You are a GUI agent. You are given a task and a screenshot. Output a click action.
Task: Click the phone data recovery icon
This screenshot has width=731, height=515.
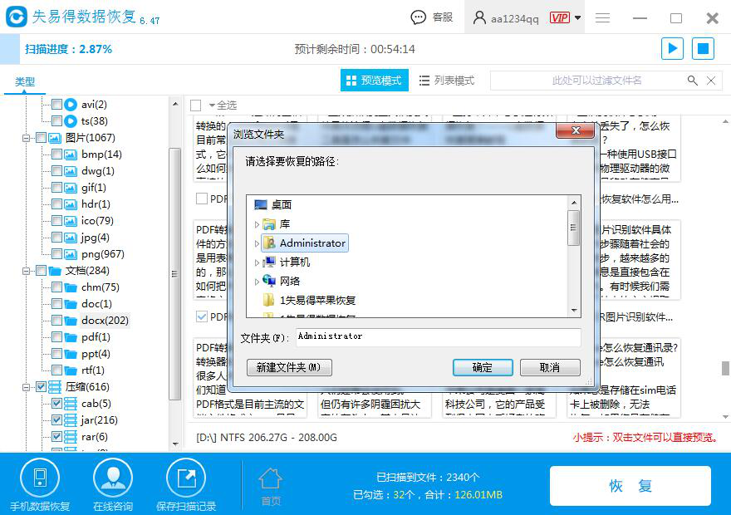pos(40,478)
